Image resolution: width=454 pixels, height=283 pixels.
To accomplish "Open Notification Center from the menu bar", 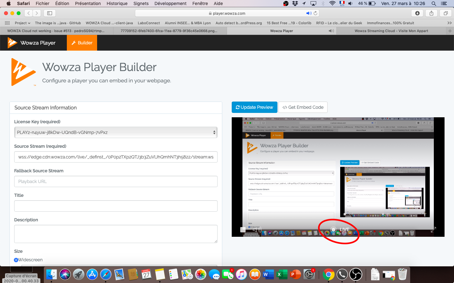I will [x=444, y=3].
